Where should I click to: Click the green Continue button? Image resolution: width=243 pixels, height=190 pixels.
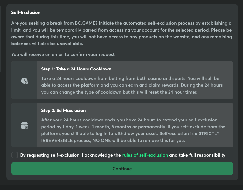point(122,169)
